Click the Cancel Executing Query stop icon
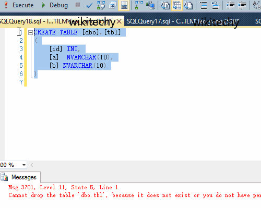 [x=78, y=5]
